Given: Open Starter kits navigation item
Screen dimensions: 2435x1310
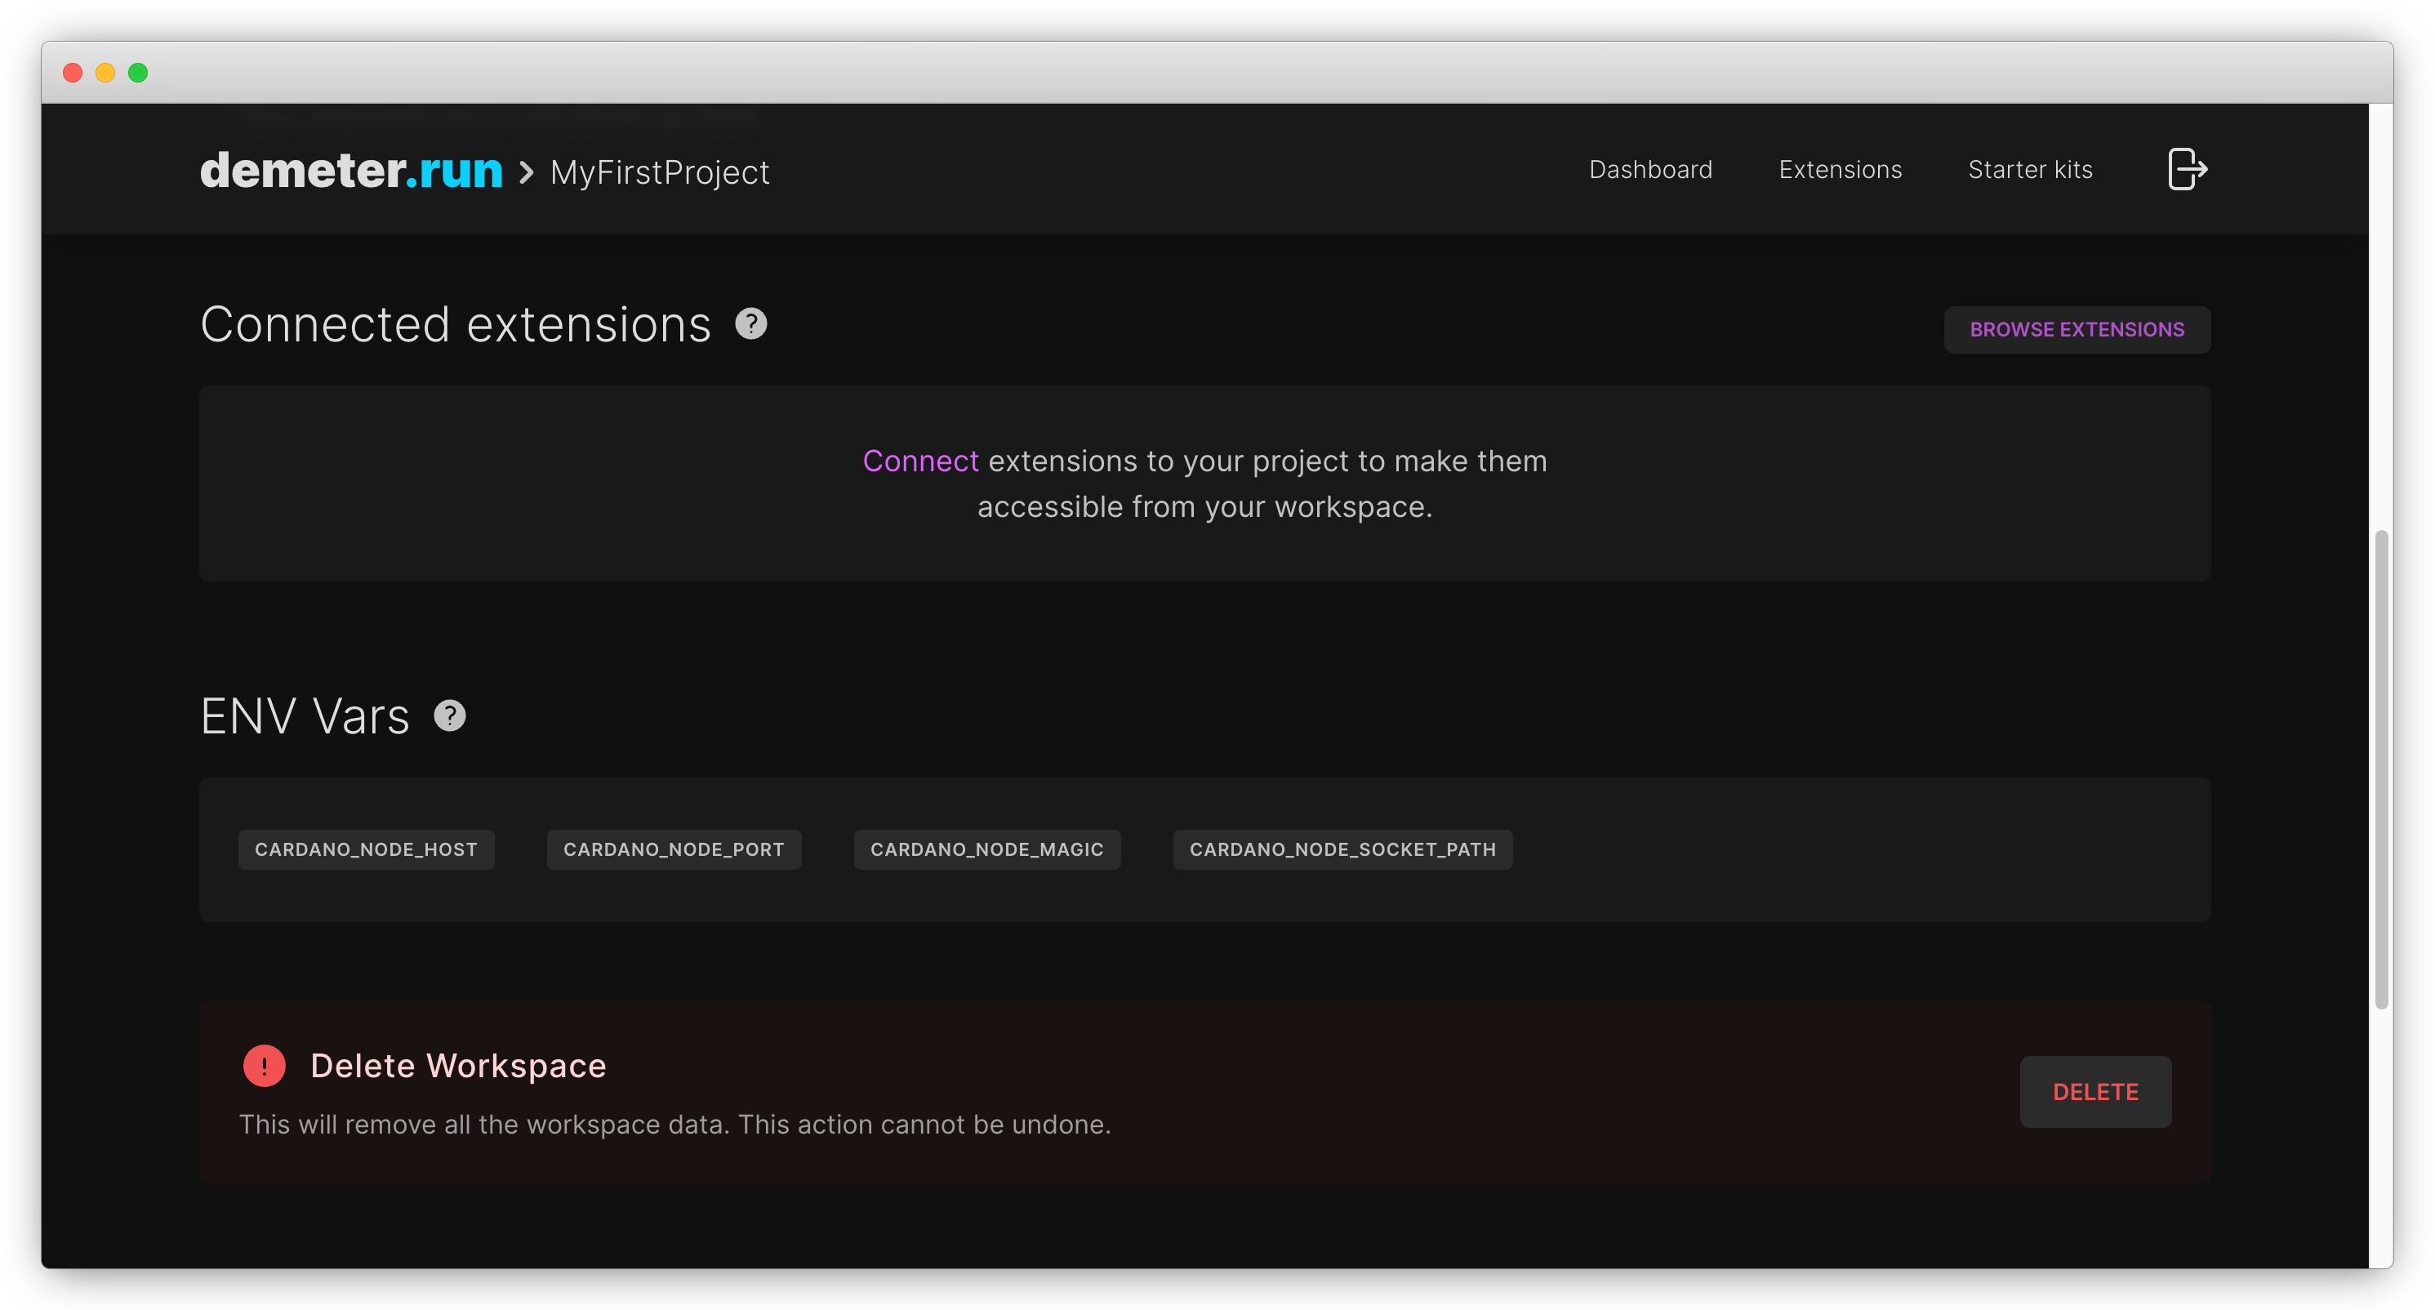Looking at the screenshot, I should pyautogui.click(x=2029, y=169).
